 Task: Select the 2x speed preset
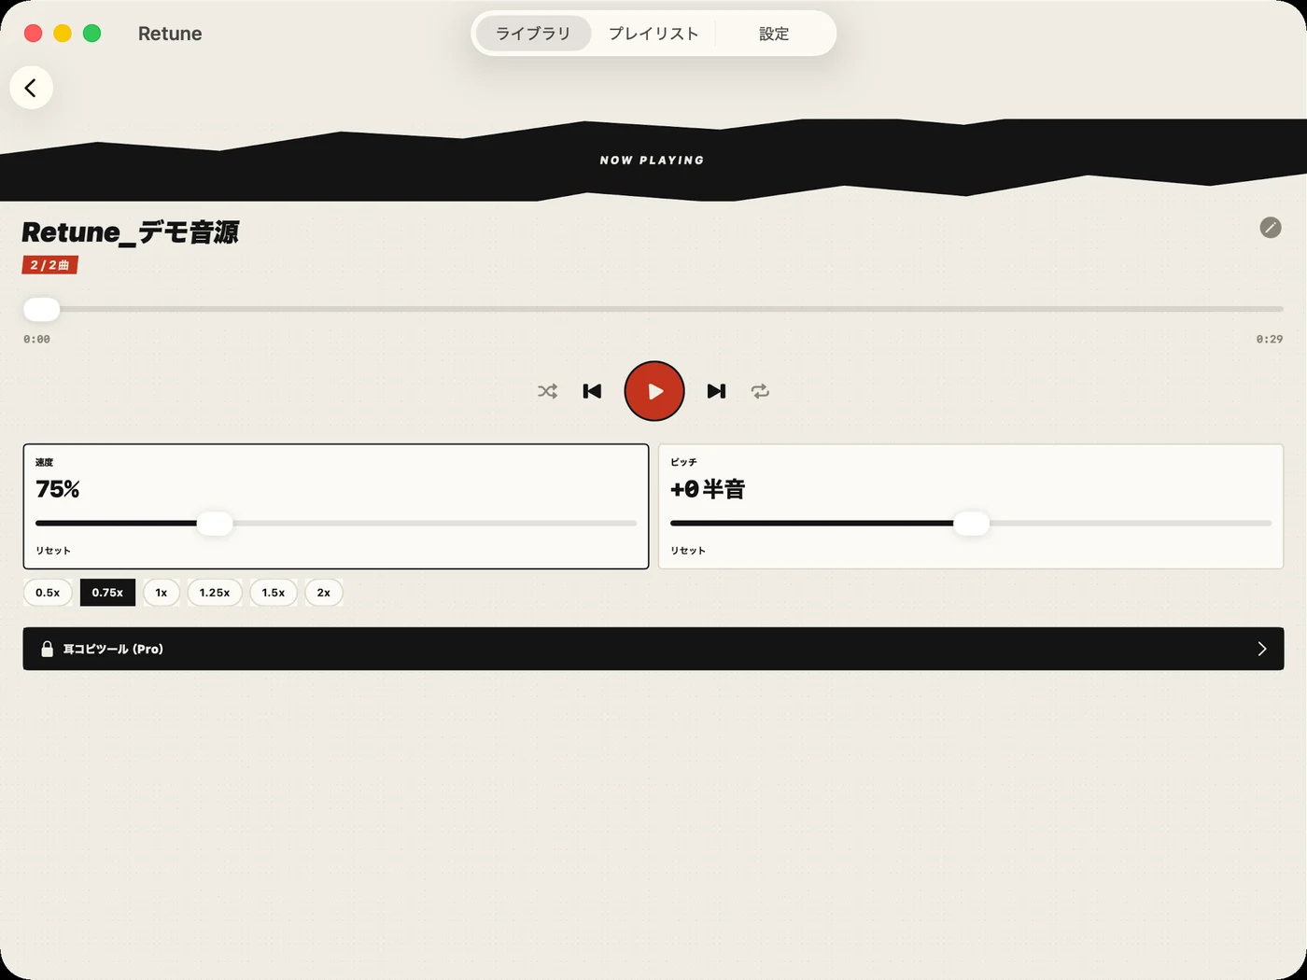pyautogui.click(x=324, y=593)
